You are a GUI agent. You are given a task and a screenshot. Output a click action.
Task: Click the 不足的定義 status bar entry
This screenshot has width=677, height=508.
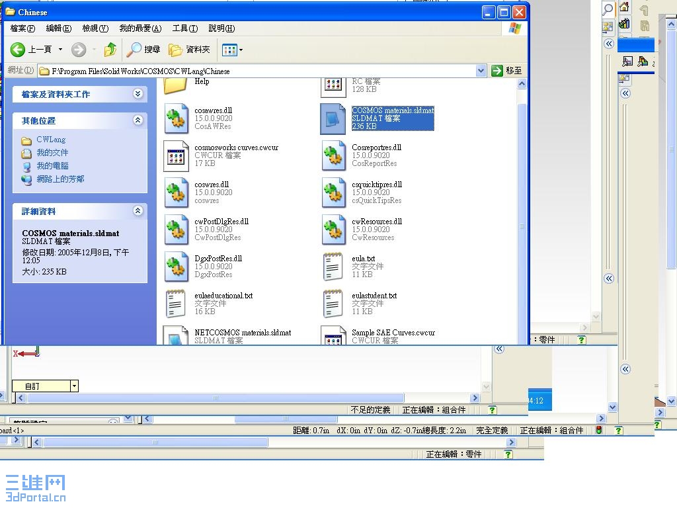pos(370,409)
